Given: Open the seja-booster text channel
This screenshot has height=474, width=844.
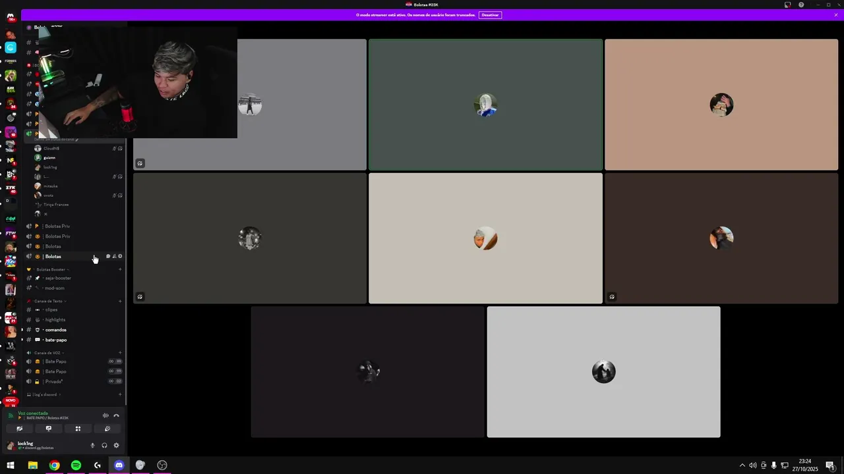Looking at the screenshot, I should click(x=74, y=278).
